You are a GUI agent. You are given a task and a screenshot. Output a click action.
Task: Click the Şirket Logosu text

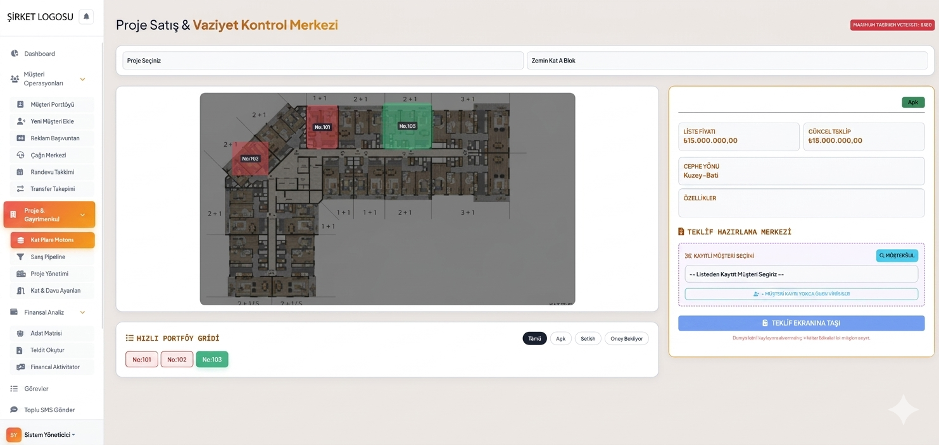coord(41,17)
